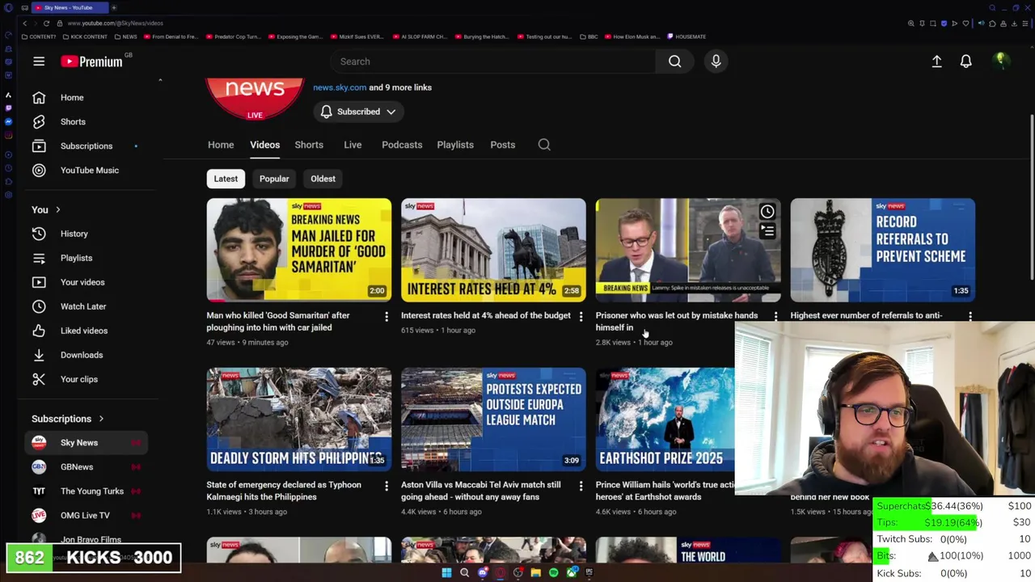Image resolution: width=1035 pixels, height=582 pixels.
Task: Expand the You section chevron
Action: click(57, 210)
